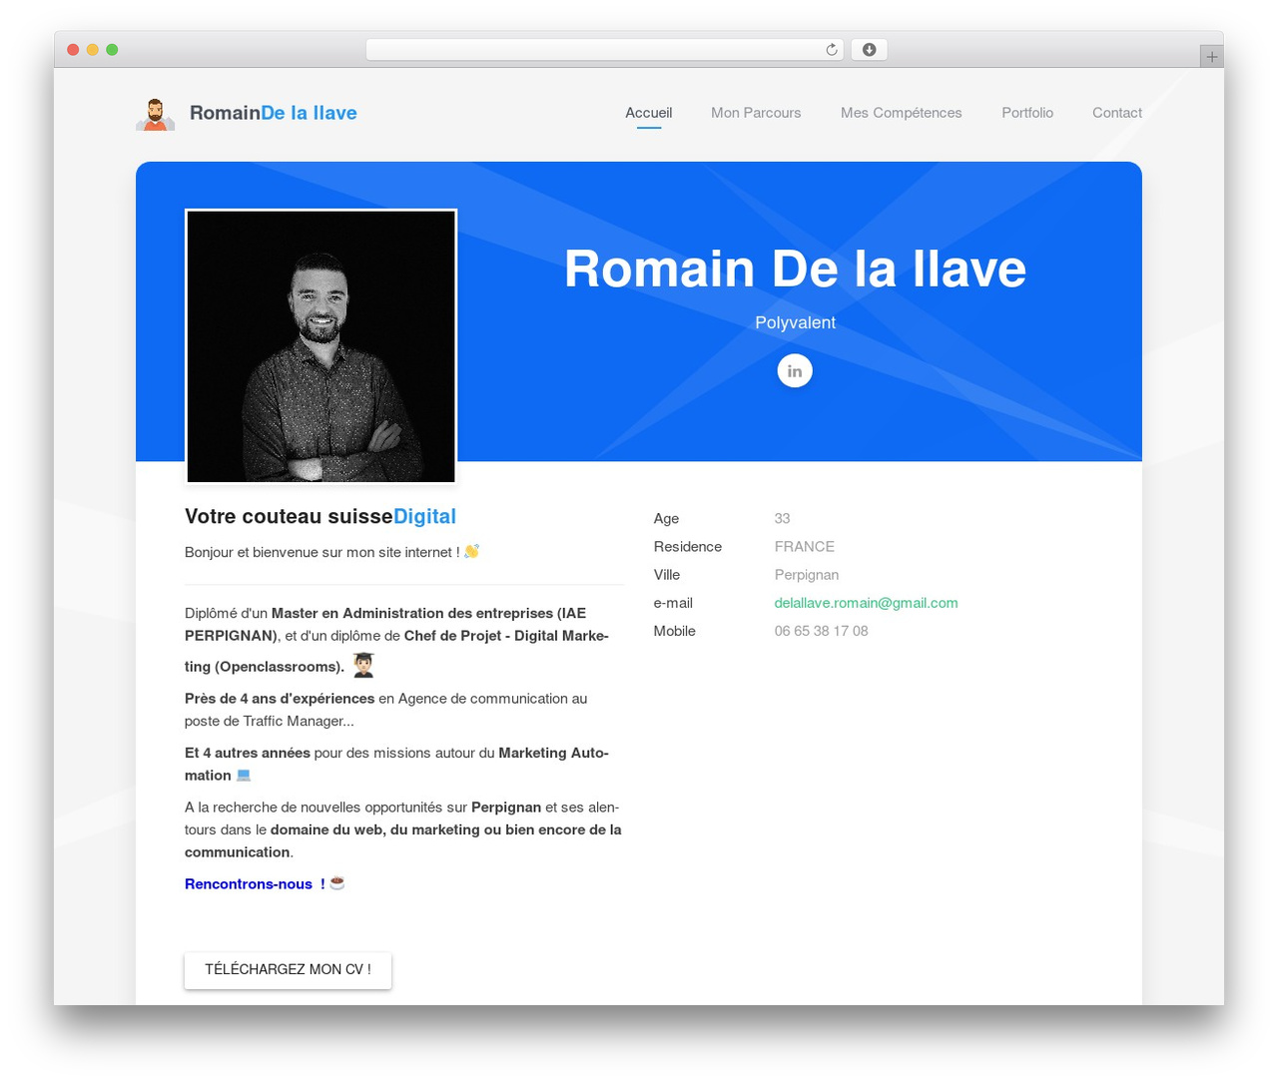
Task: Click the mobile number 06 65 38 17 08
Action: [x=821, y=631]
